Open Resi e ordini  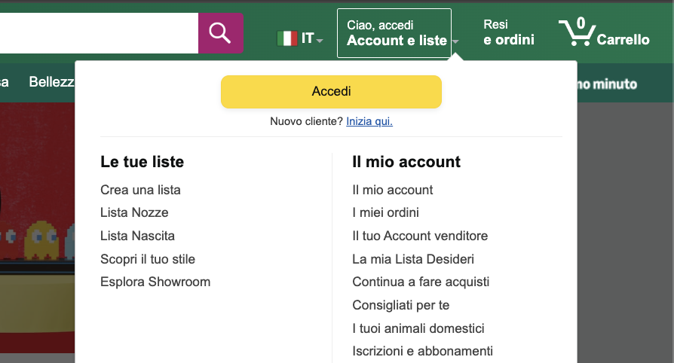(508, 33)
